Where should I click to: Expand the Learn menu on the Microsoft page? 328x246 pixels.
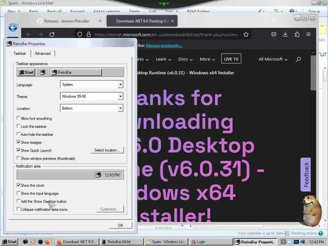[x=163, y=59]
